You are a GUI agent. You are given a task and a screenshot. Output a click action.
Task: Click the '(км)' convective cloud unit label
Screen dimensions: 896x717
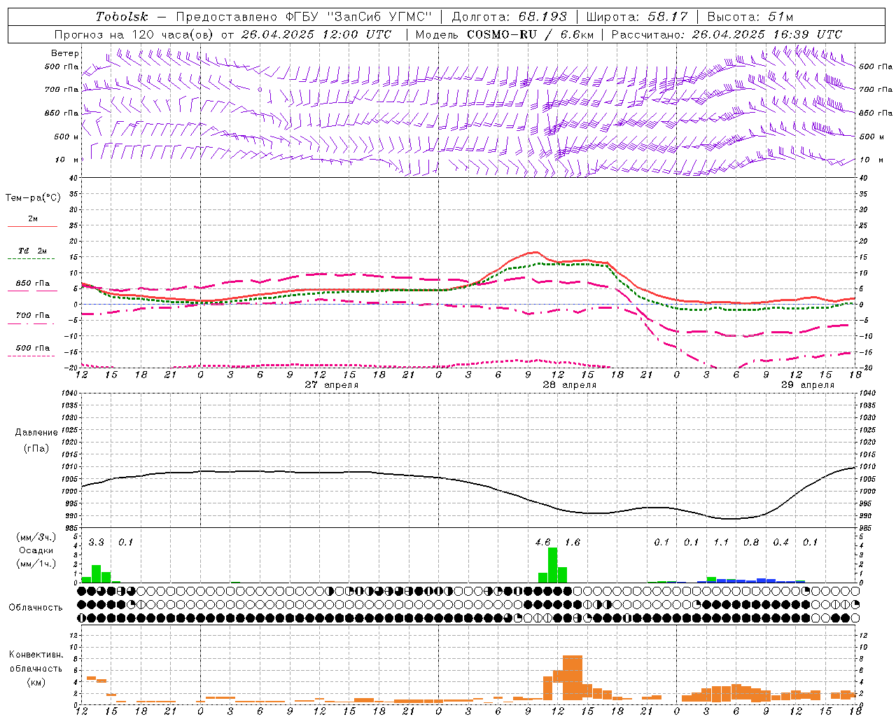click(x=36, y=682)
